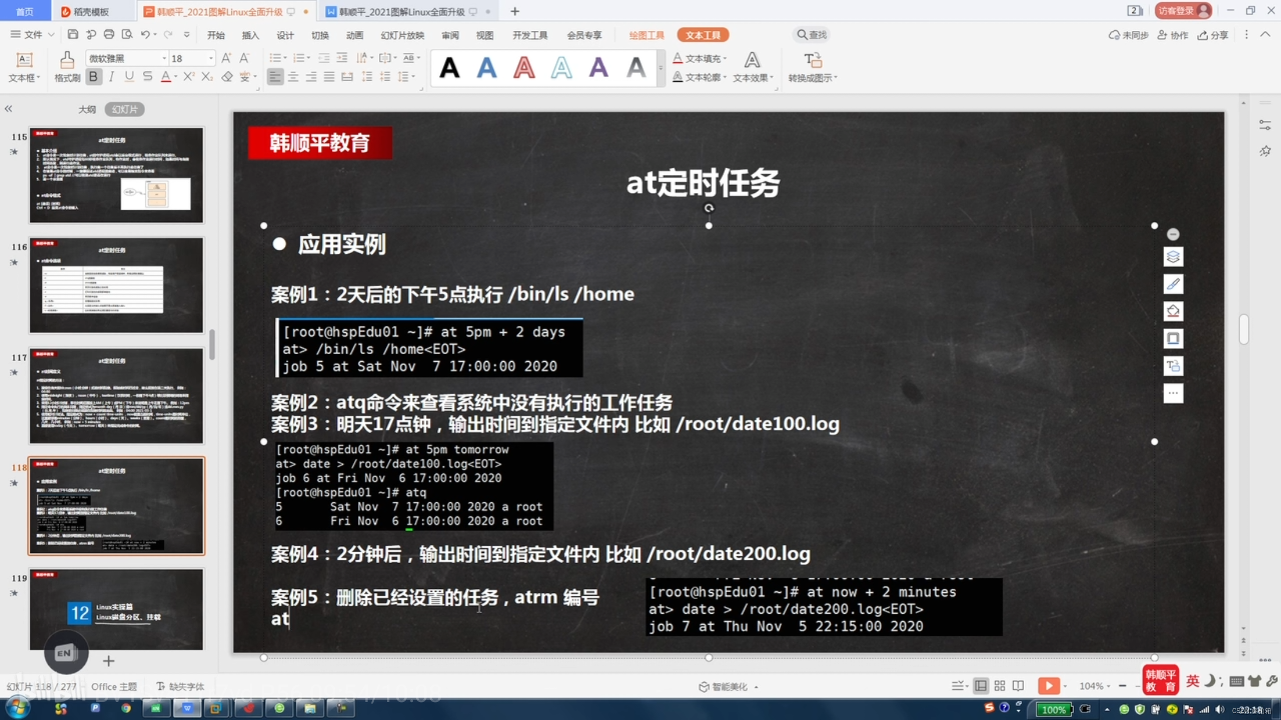The width and height of the screenshot is (1281, 720).
Task: Click the 智能美化 button at bottom
Action: point(721,686)
